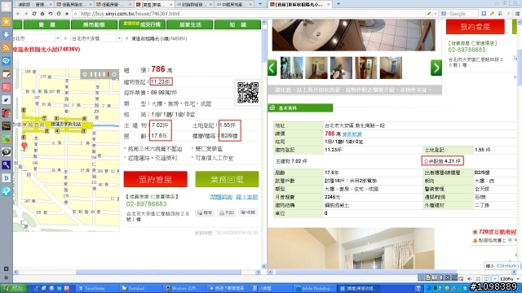Open the downloads arrow sidebar icon
This screenshot has width=522, height=293.
pos(6,35)
